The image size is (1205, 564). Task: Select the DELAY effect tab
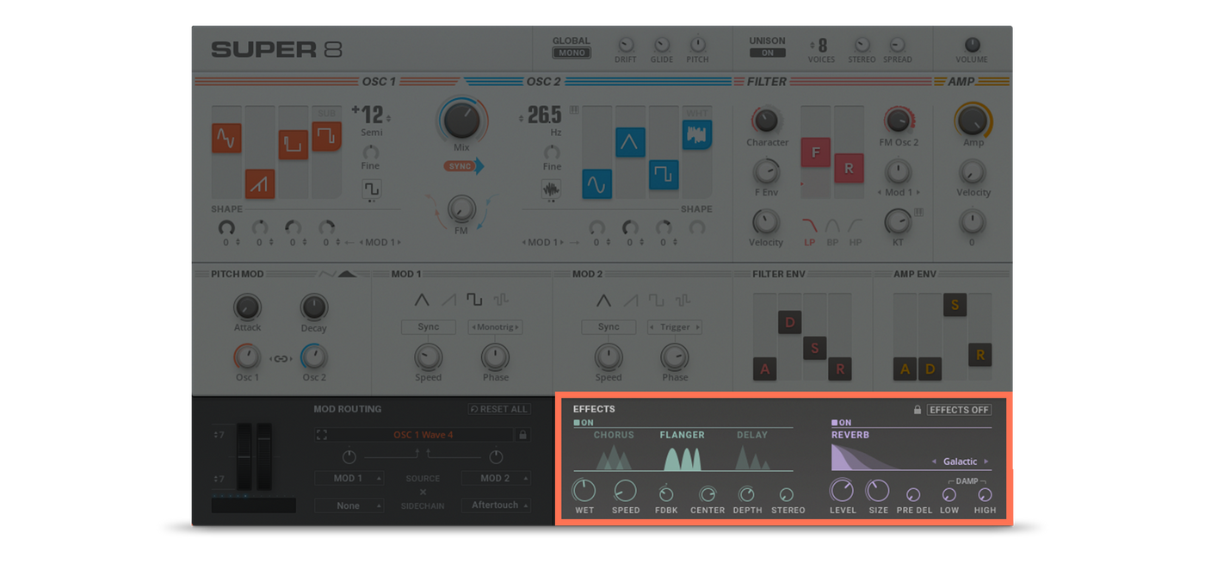752,435
